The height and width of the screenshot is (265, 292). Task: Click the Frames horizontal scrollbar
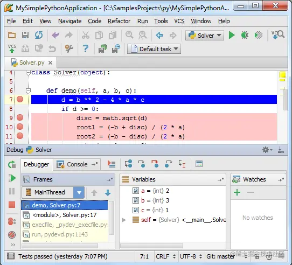point(60,246)
